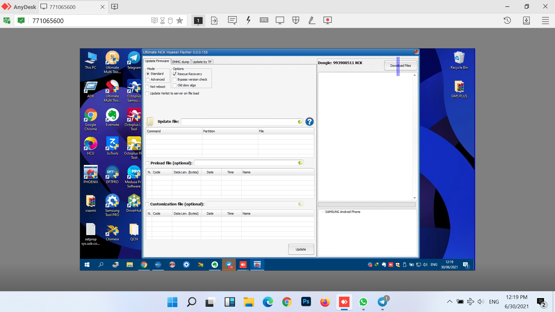Enable Old slow algo option
The image size is (555, 312).
pos(175,86)
